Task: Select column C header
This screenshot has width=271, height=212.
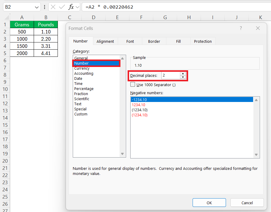Action: 69,17
